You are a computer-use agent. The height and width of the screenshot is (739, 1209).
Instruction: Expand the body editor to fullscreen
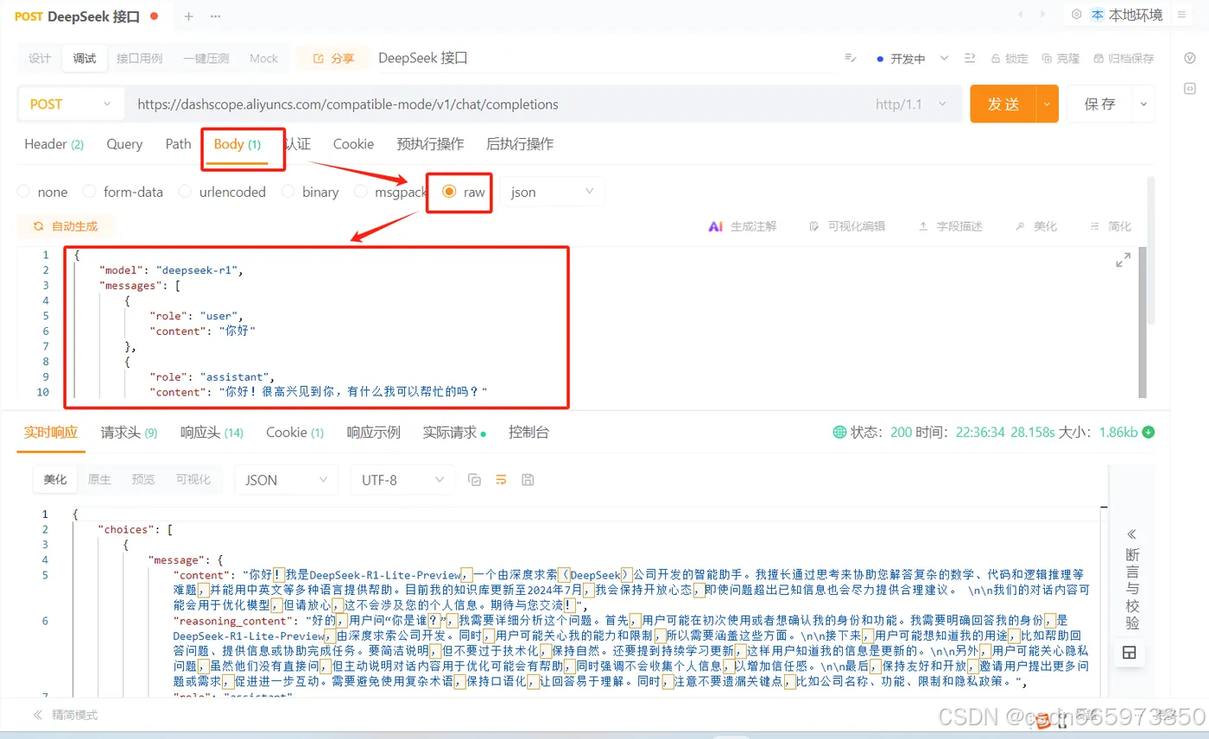(1123, 260)
